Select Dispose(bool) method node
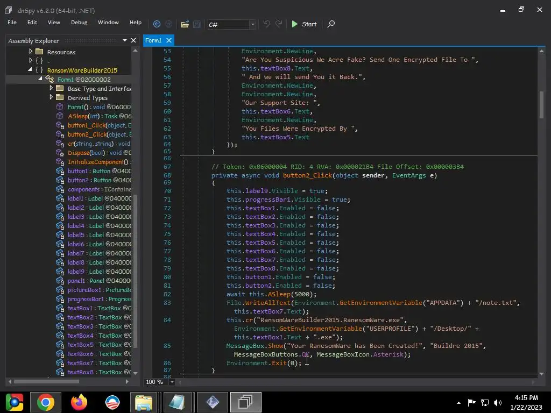 (x=99, y=153)
